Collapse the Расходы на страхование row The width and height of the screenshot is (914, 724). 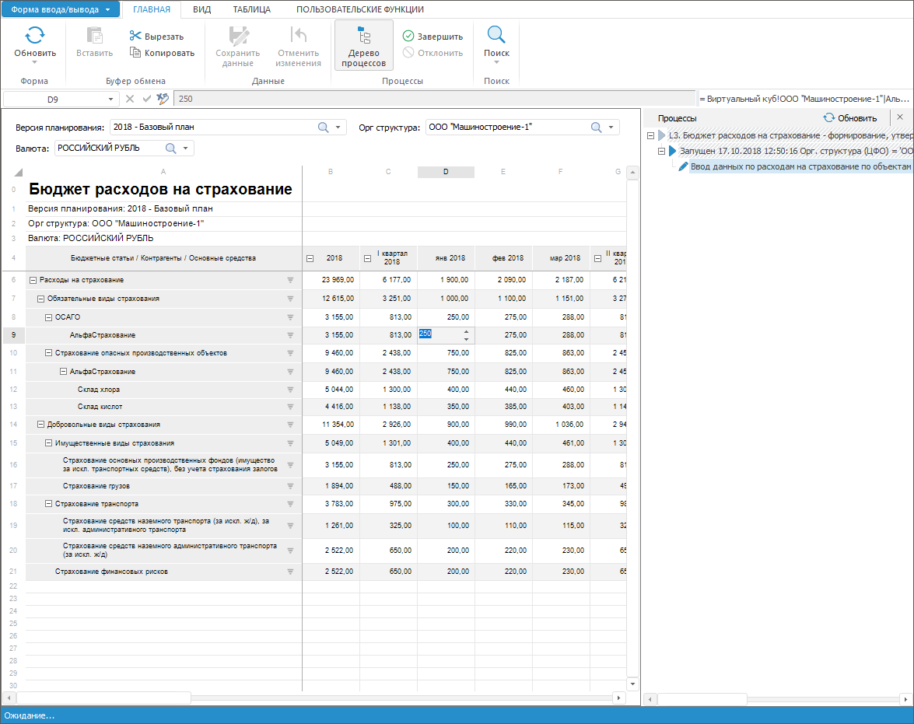[x=33, y=280]
